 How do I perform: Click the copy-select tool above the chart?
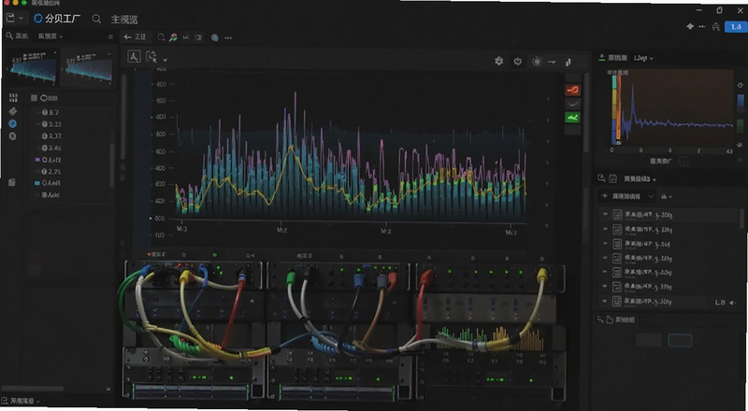tap(151, 57)
